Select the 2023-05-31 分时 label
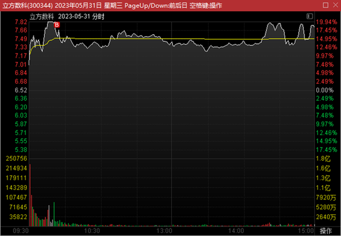 pyautogui.click(x=81, y=17)
